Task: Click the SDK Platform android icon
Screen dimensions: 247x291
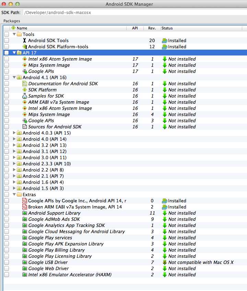Action: pos(25,90)
